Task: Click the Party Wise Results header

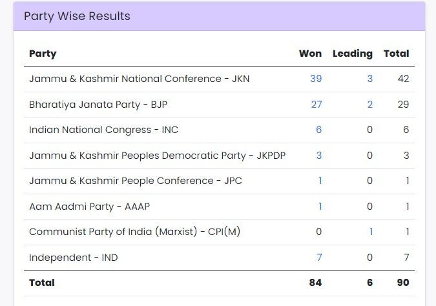Action: tap(77, 16)
